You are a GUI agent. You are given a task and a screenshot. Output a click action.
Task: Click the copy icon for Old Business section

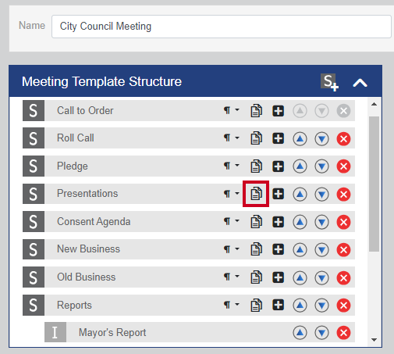tap(256, 277)
